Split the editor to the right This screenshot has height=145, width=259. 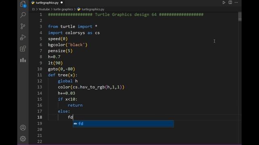tap(230, 2)
